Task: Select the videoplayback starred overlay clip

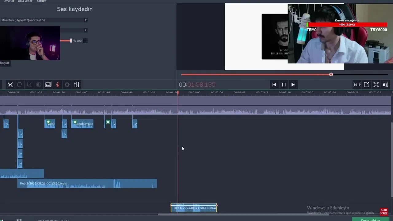Action: tap(82, 124)
